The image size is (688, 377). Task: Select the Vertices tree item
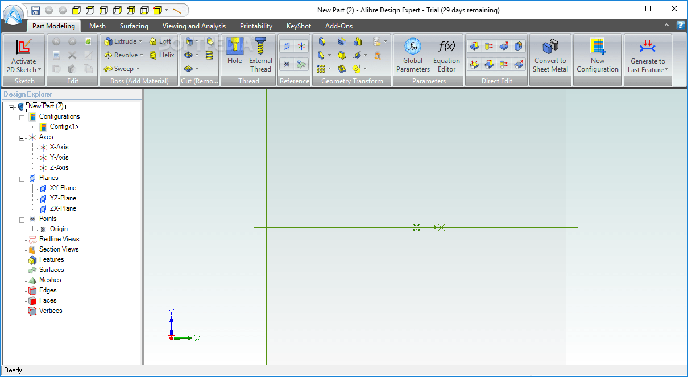pyautogui.click(x=51, y=311)
